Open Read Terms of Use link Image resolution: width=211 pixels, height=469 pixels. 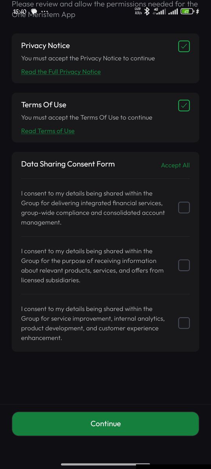48,131
